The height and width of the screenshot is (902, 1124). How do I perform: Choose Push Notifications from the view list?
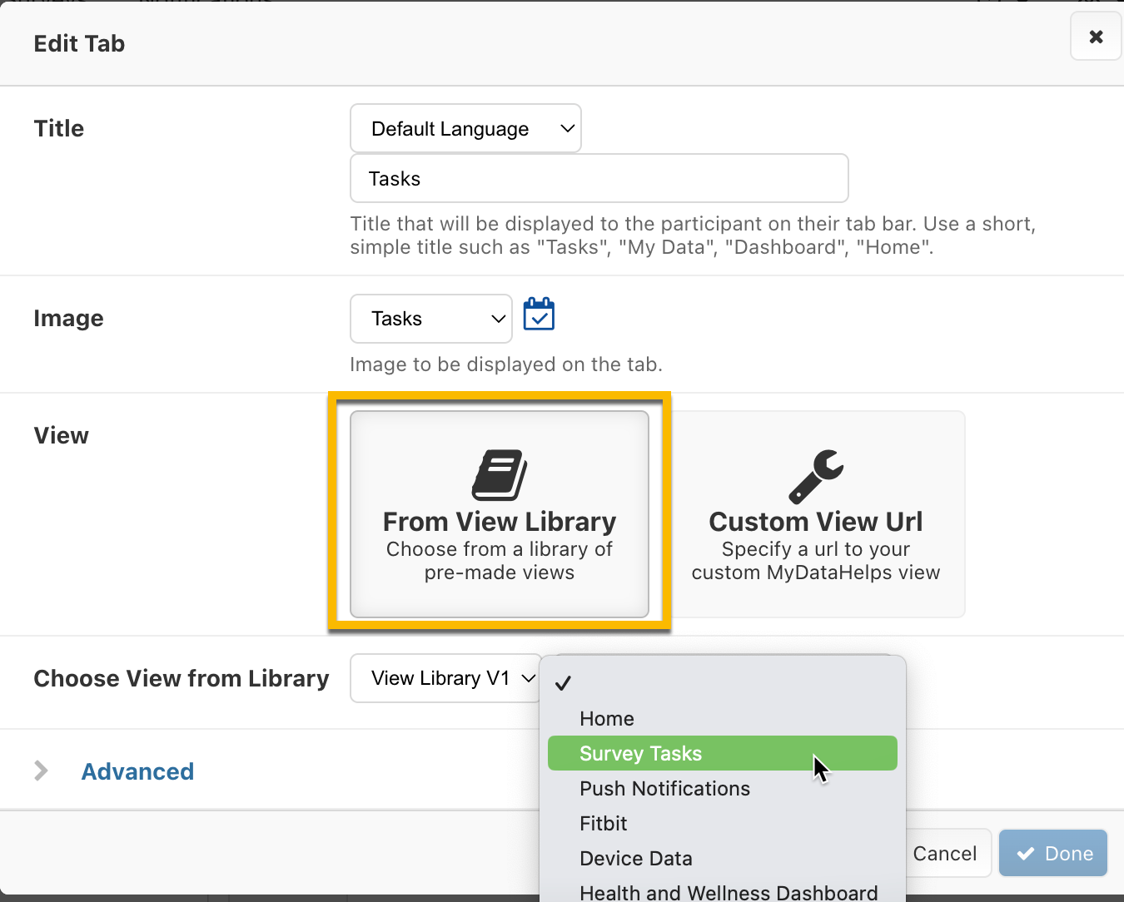click(723, 788)
